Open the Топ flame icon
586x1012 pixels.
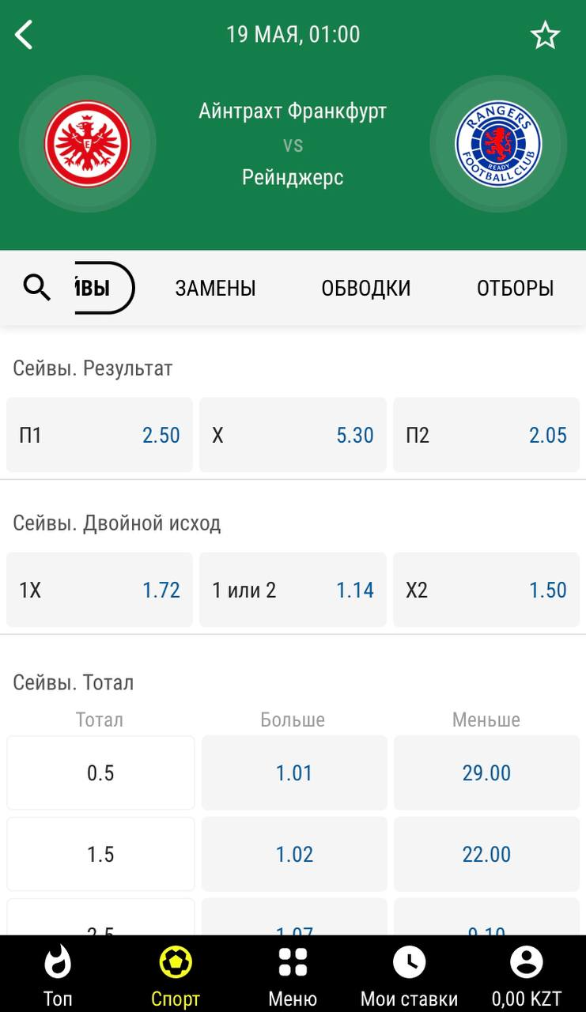tap(58, 963)
